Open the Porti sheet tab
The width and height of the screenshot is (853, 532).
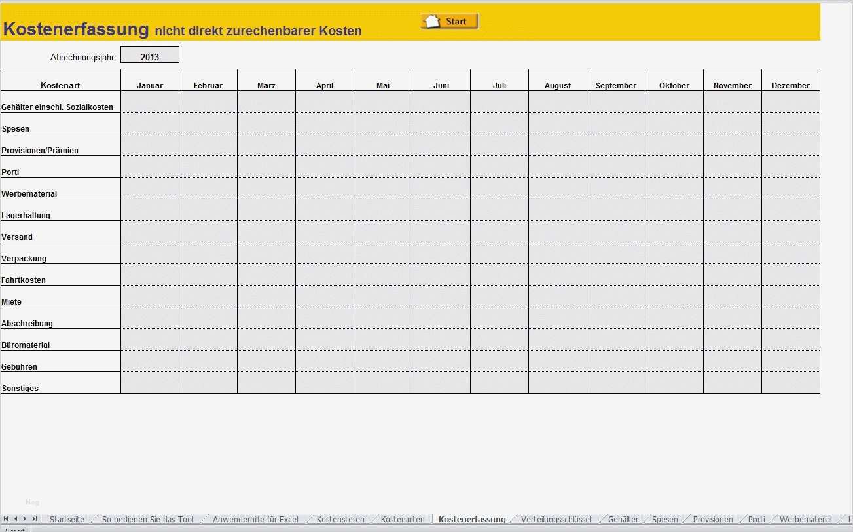tap(755, 518)
